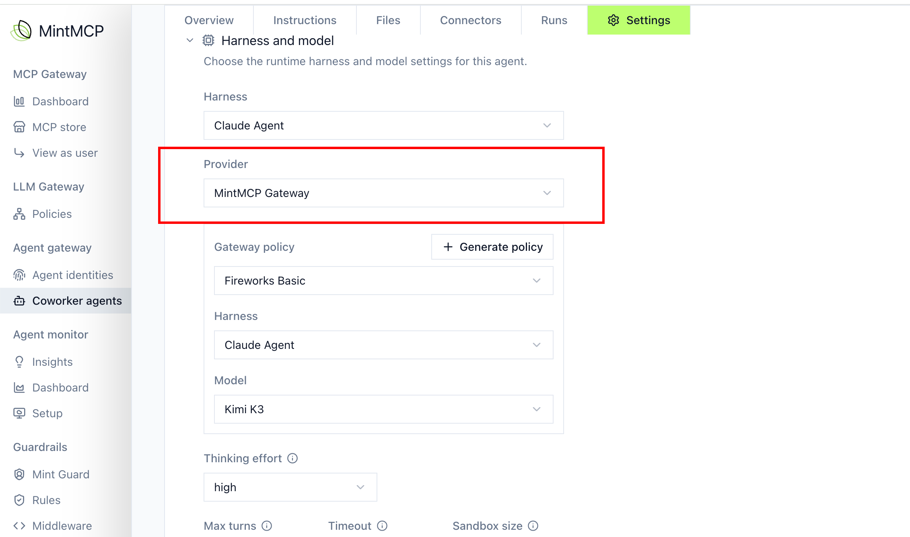Open the Thinking effort dropdown set to high
This screenshot has width=910, height=537.
click(x=290, y=487)
